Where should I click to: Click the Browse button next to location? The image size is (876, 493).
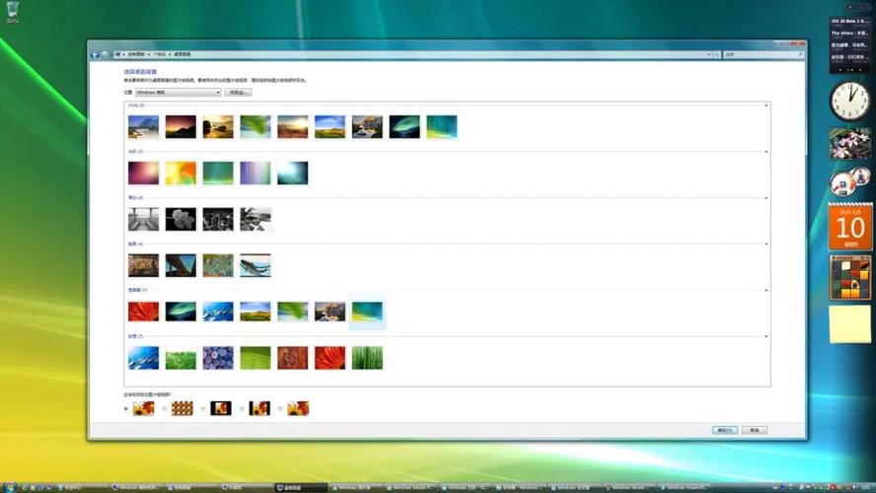coord(238,92)
